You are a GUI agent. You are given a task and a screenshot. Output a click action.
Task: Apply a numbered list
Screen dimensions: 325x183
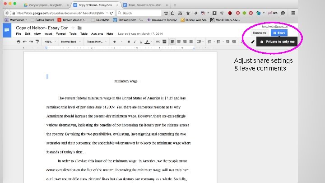pyautogui.click(x=209, y=42)
